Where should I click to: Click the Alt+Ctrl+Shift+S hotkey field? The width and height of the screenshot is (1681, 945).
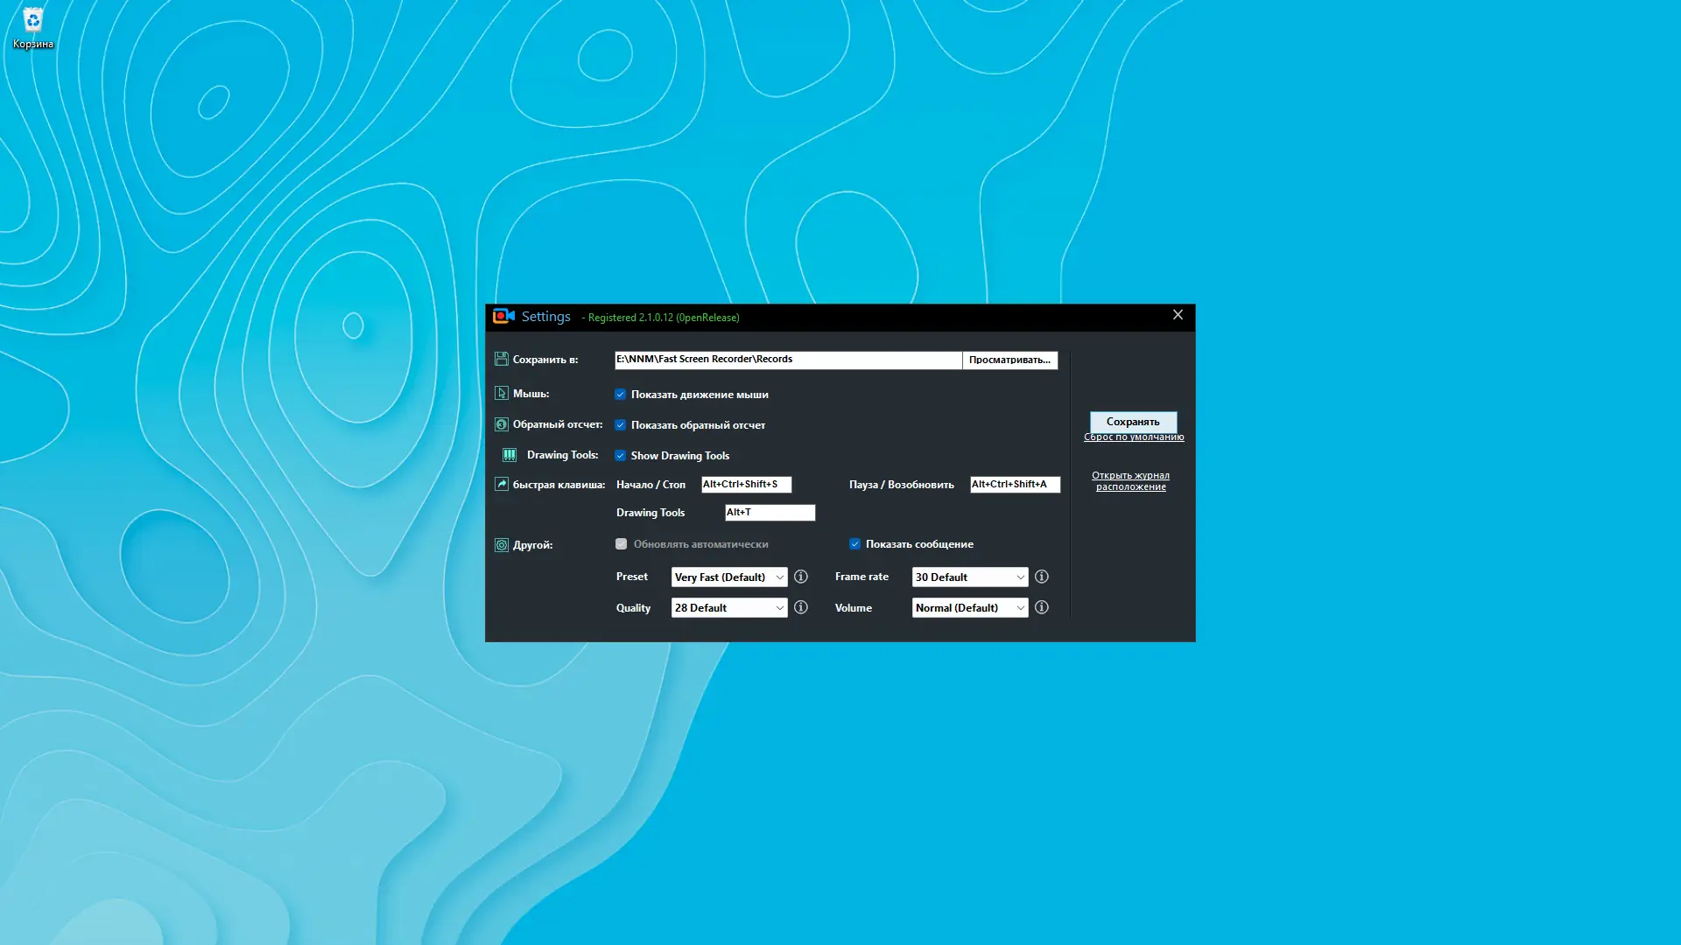[x=745, y=484]
